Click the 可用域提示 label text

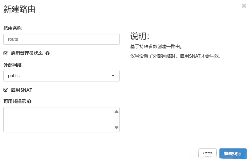tap(15, 101)
